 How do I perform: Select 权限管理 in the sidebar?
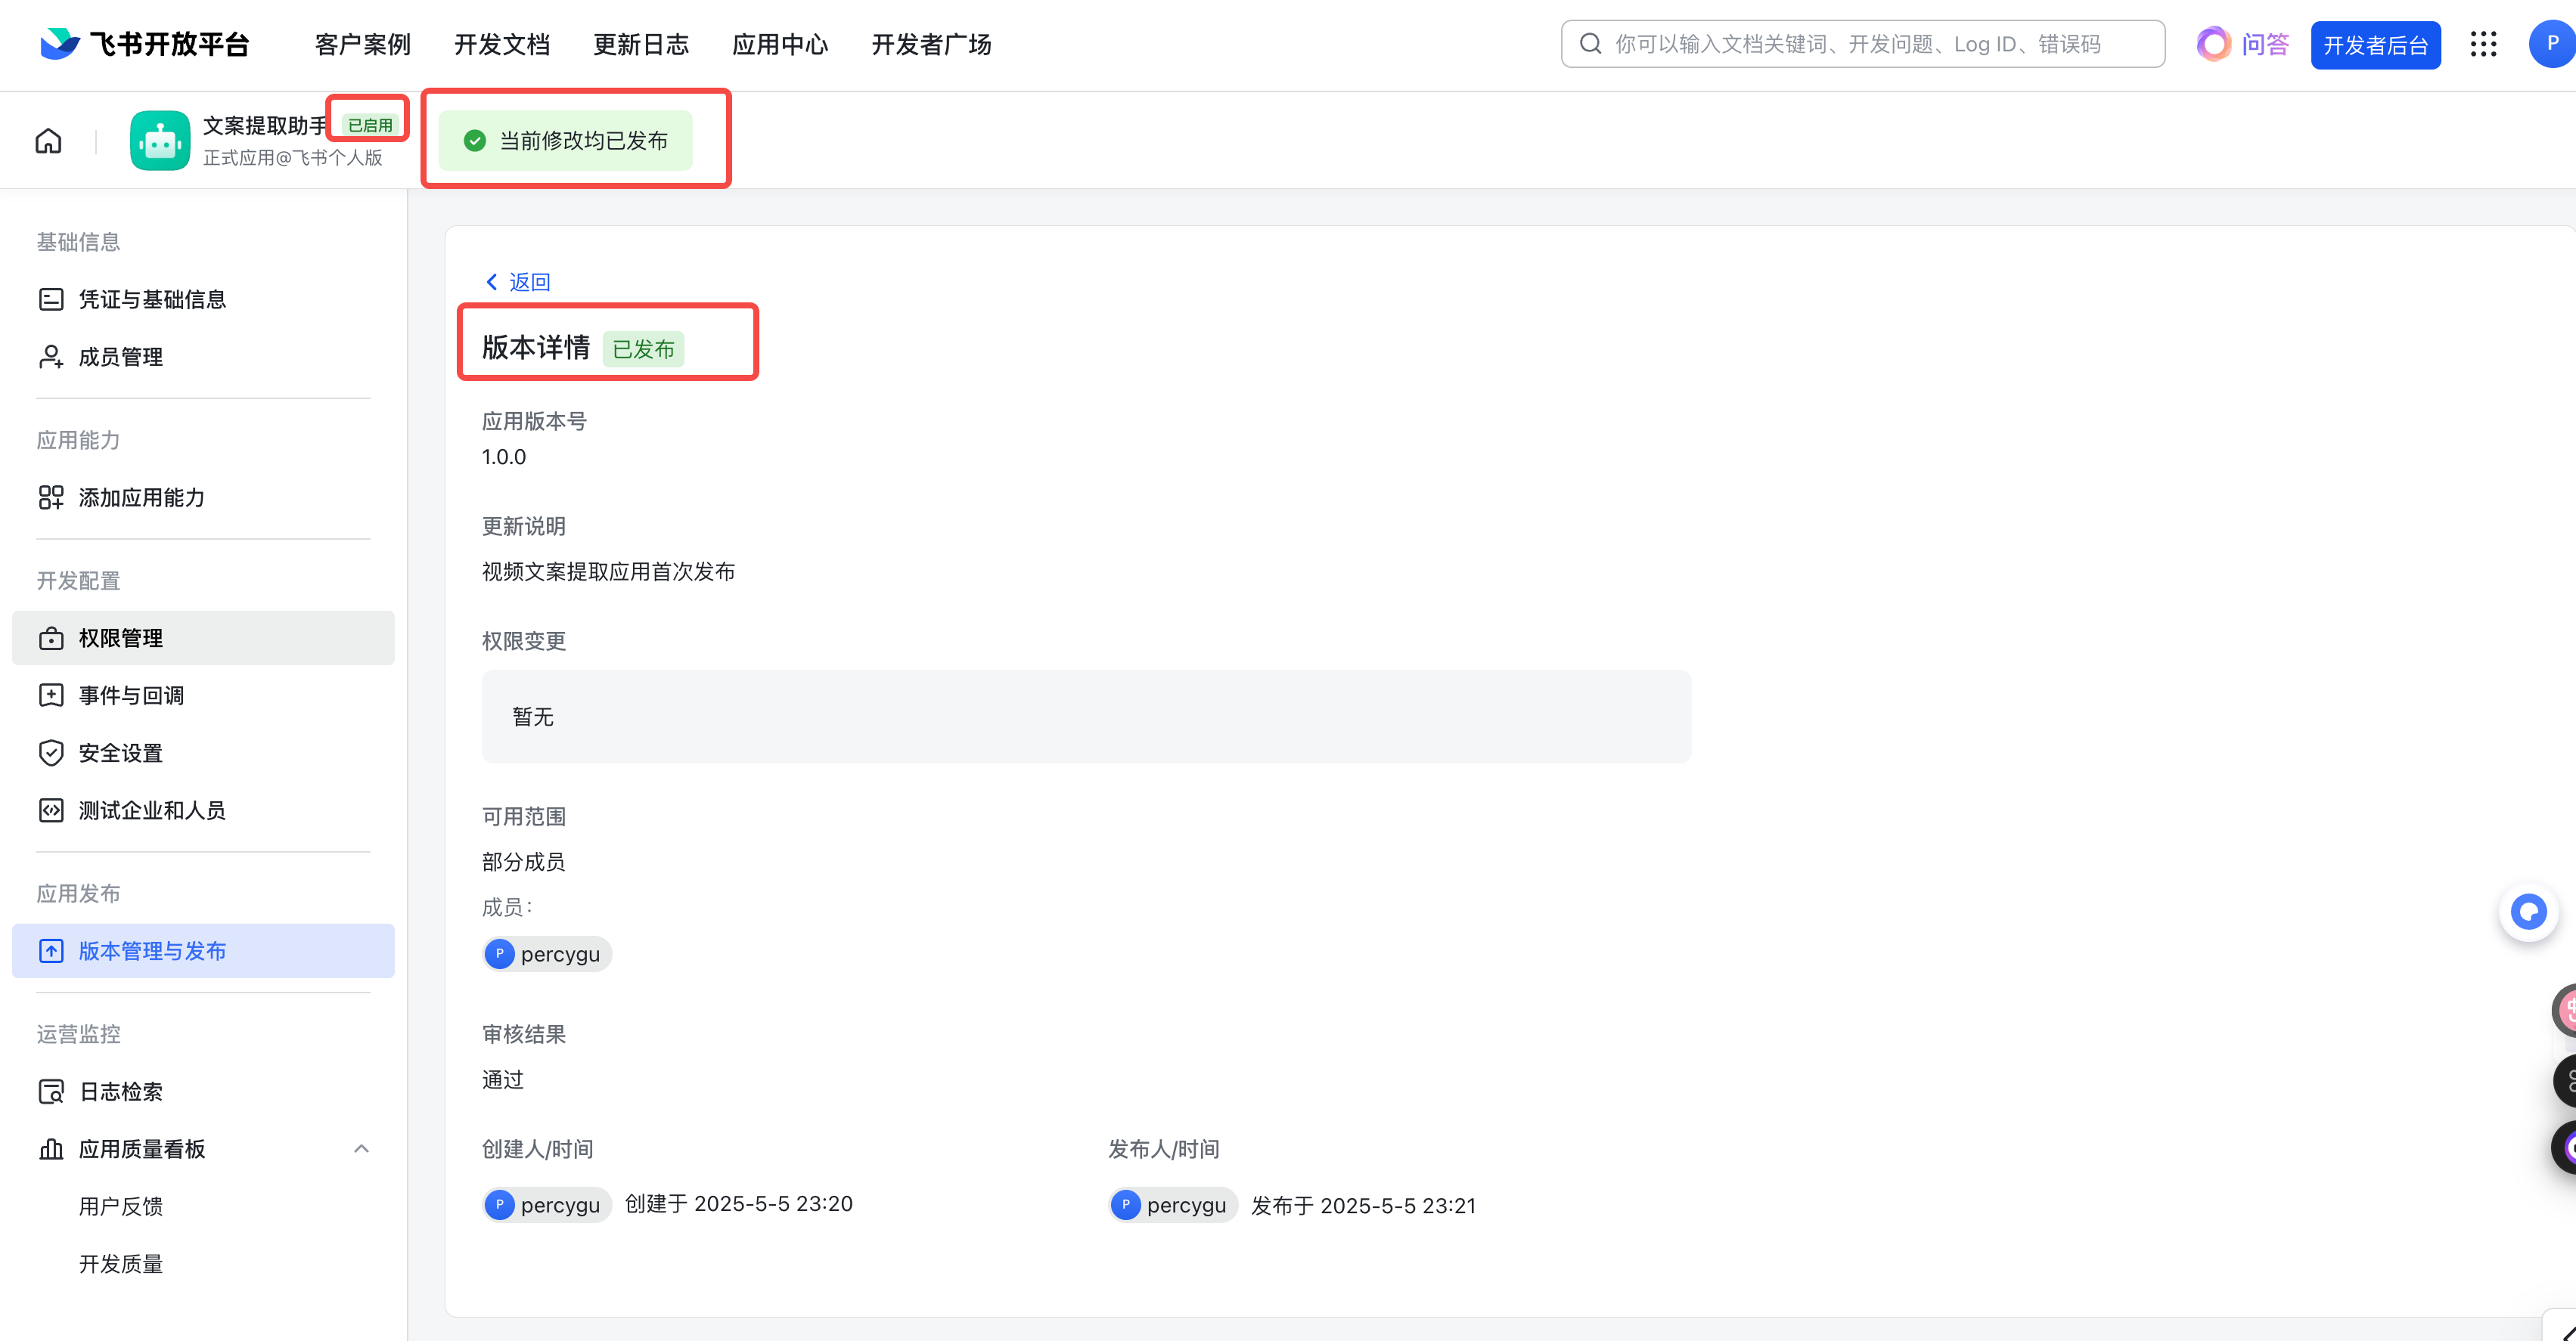pyautogui.click(x=203, y=637)
